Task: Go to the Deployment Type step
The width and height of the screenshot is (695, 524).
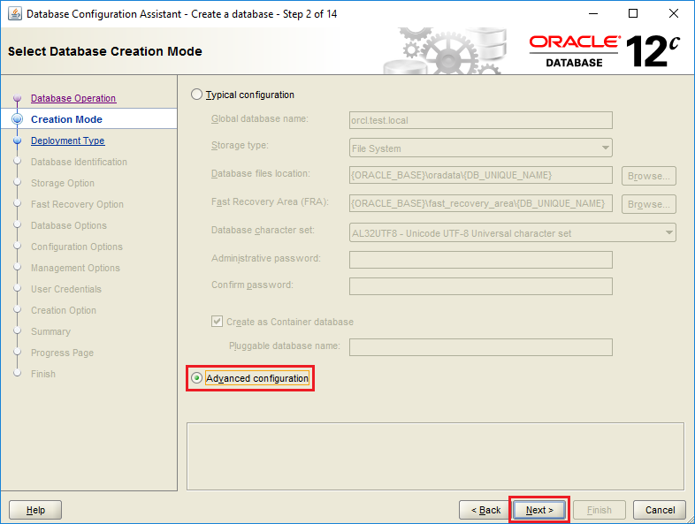Action: pyautogui.click(x=68, y=140)
